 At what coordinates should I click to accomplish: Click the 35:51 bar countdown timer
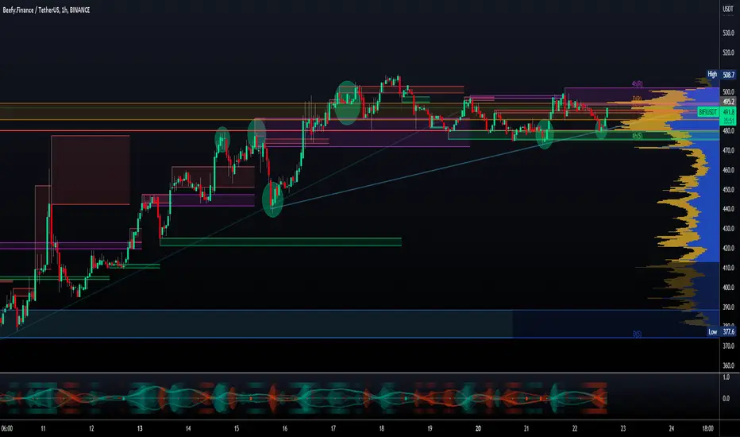pyautogui.click(x=729, y=121)
